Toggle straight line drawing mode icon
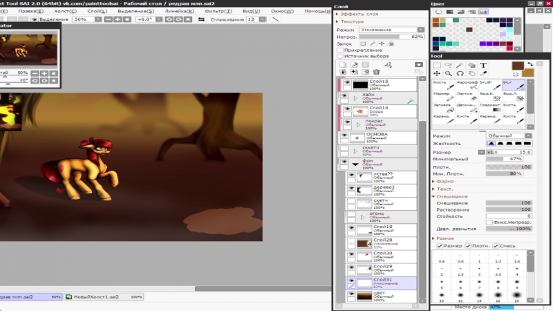553x311 pixels. [275, 19]
